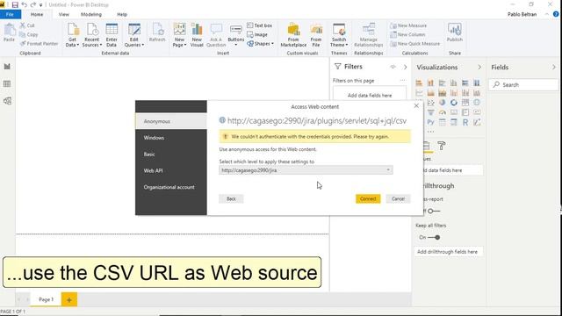Viewport: 562px width, 316px height.
Task: Open the Get Data dropdown
Action: click(x=72, y=35)
